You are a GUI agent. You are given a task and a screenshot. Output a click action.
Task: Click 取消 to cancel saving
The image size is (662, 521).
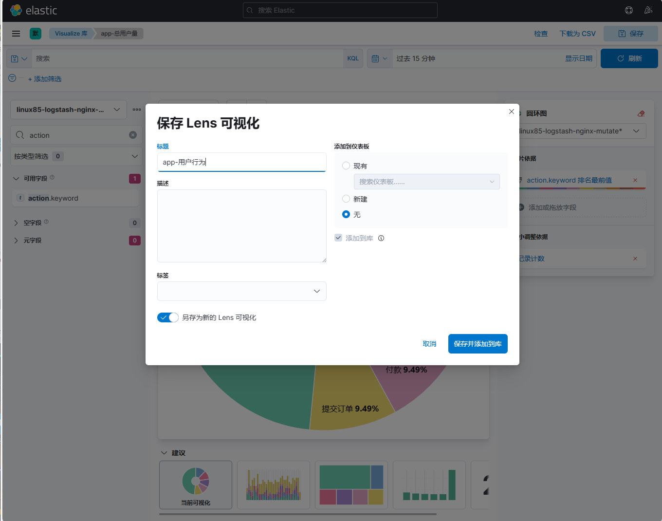click(429, 344)
